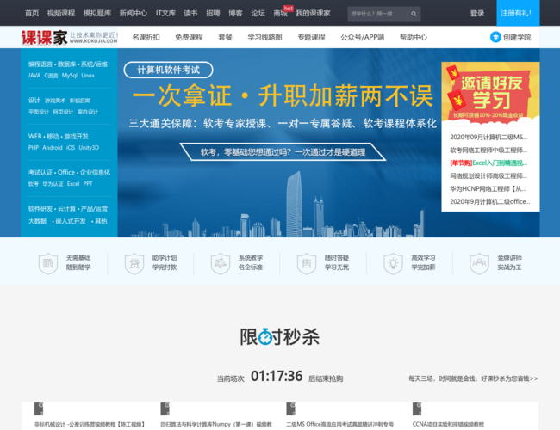Open 学习线路图
The image size is (560, 430).
(265, 37)
